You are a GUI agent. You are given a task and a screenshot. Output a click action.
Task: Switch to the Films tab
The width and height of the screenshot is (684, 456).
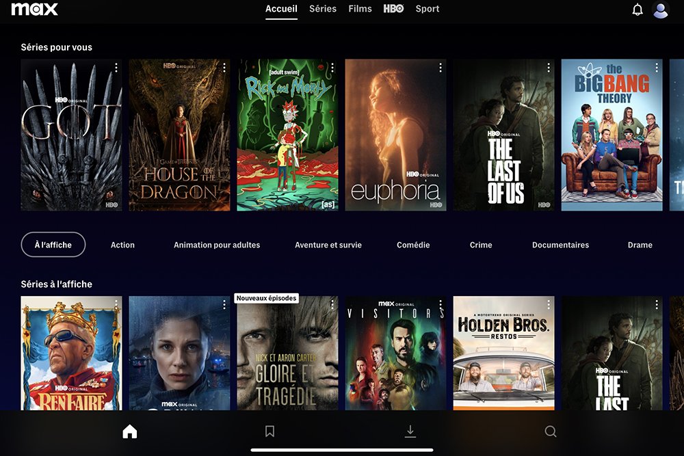click(x=360, y=9)
